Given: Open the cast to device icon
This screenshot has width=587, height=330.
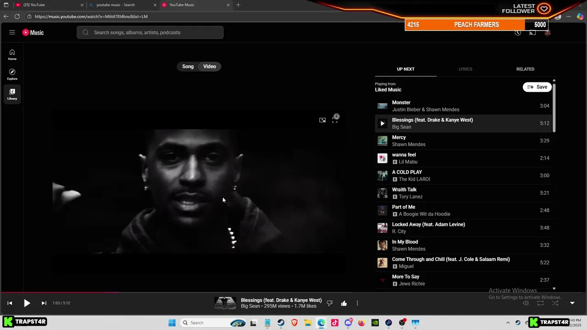Looking at the screenshot, I should click(x=532, y=33).
